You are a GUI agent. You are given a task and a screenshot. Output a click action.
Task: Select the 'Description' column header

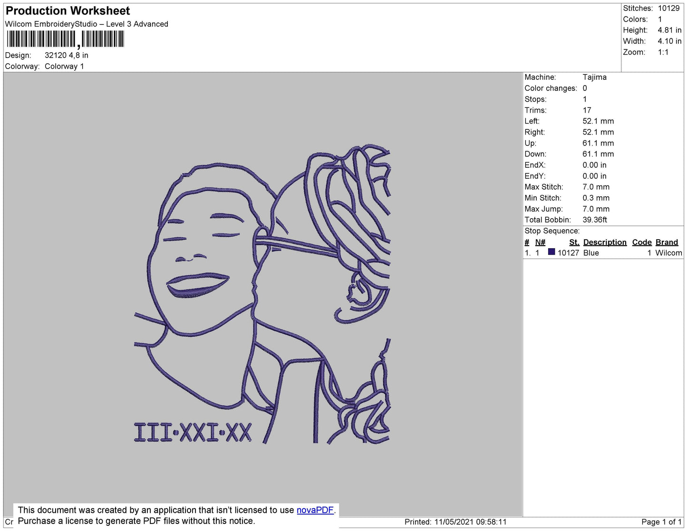click(x=605, y=242)
